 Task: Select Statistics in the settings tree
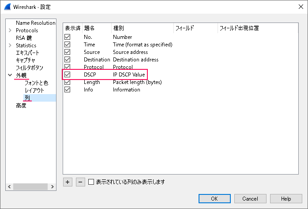click(x=26, y=46)
